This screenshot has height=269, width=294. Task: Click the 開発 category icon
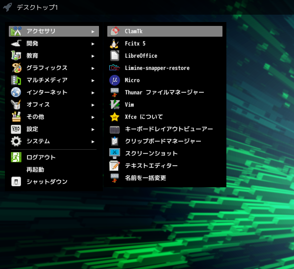point(16,44)
